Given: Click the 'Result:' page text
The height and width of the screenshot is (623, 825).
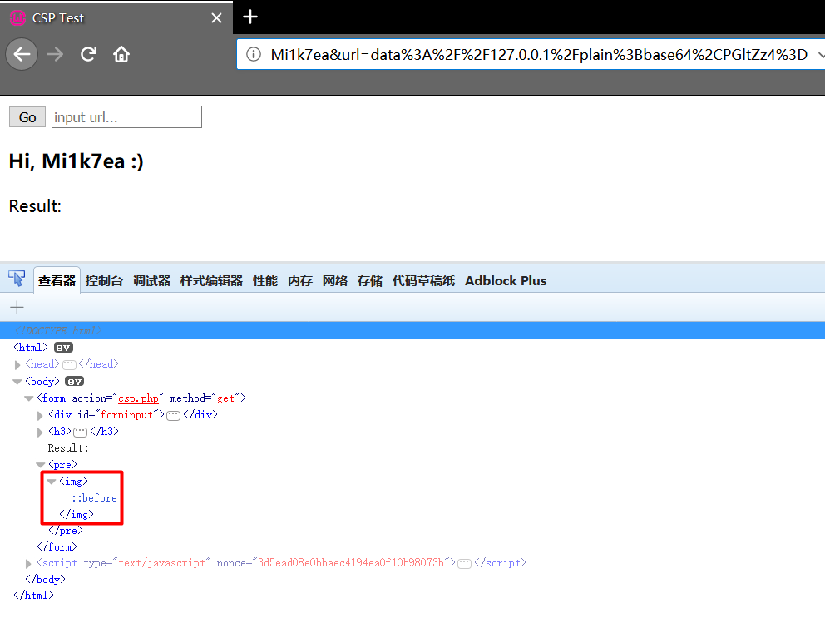Looking at the screenshot, I should tap(35, 206).
